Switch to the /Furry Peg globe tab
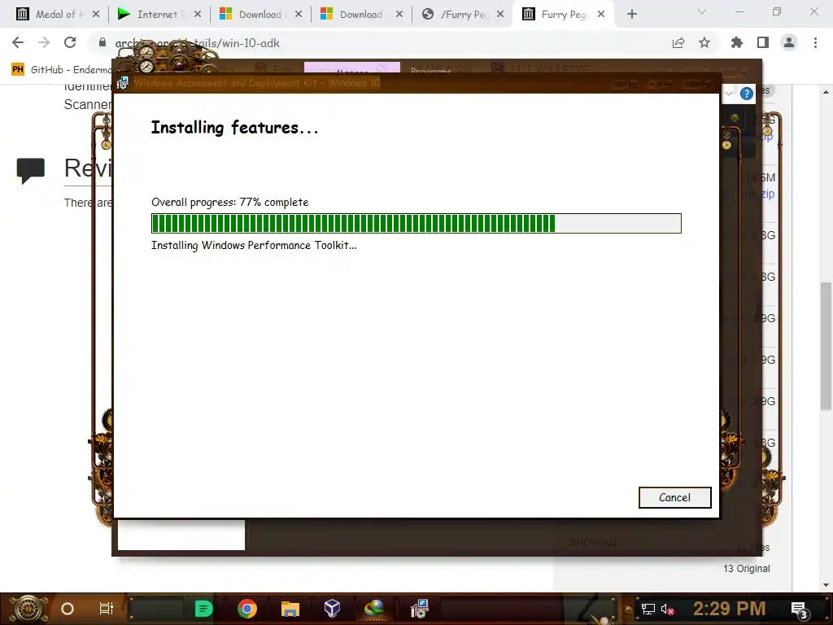The width and height of the screenshot is (833, 625). coord(463,15)
